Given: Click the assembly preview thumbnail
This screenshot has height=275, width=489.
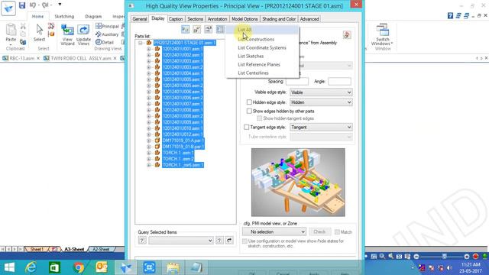Looking at the screenshot, I should tap(298, 183).
